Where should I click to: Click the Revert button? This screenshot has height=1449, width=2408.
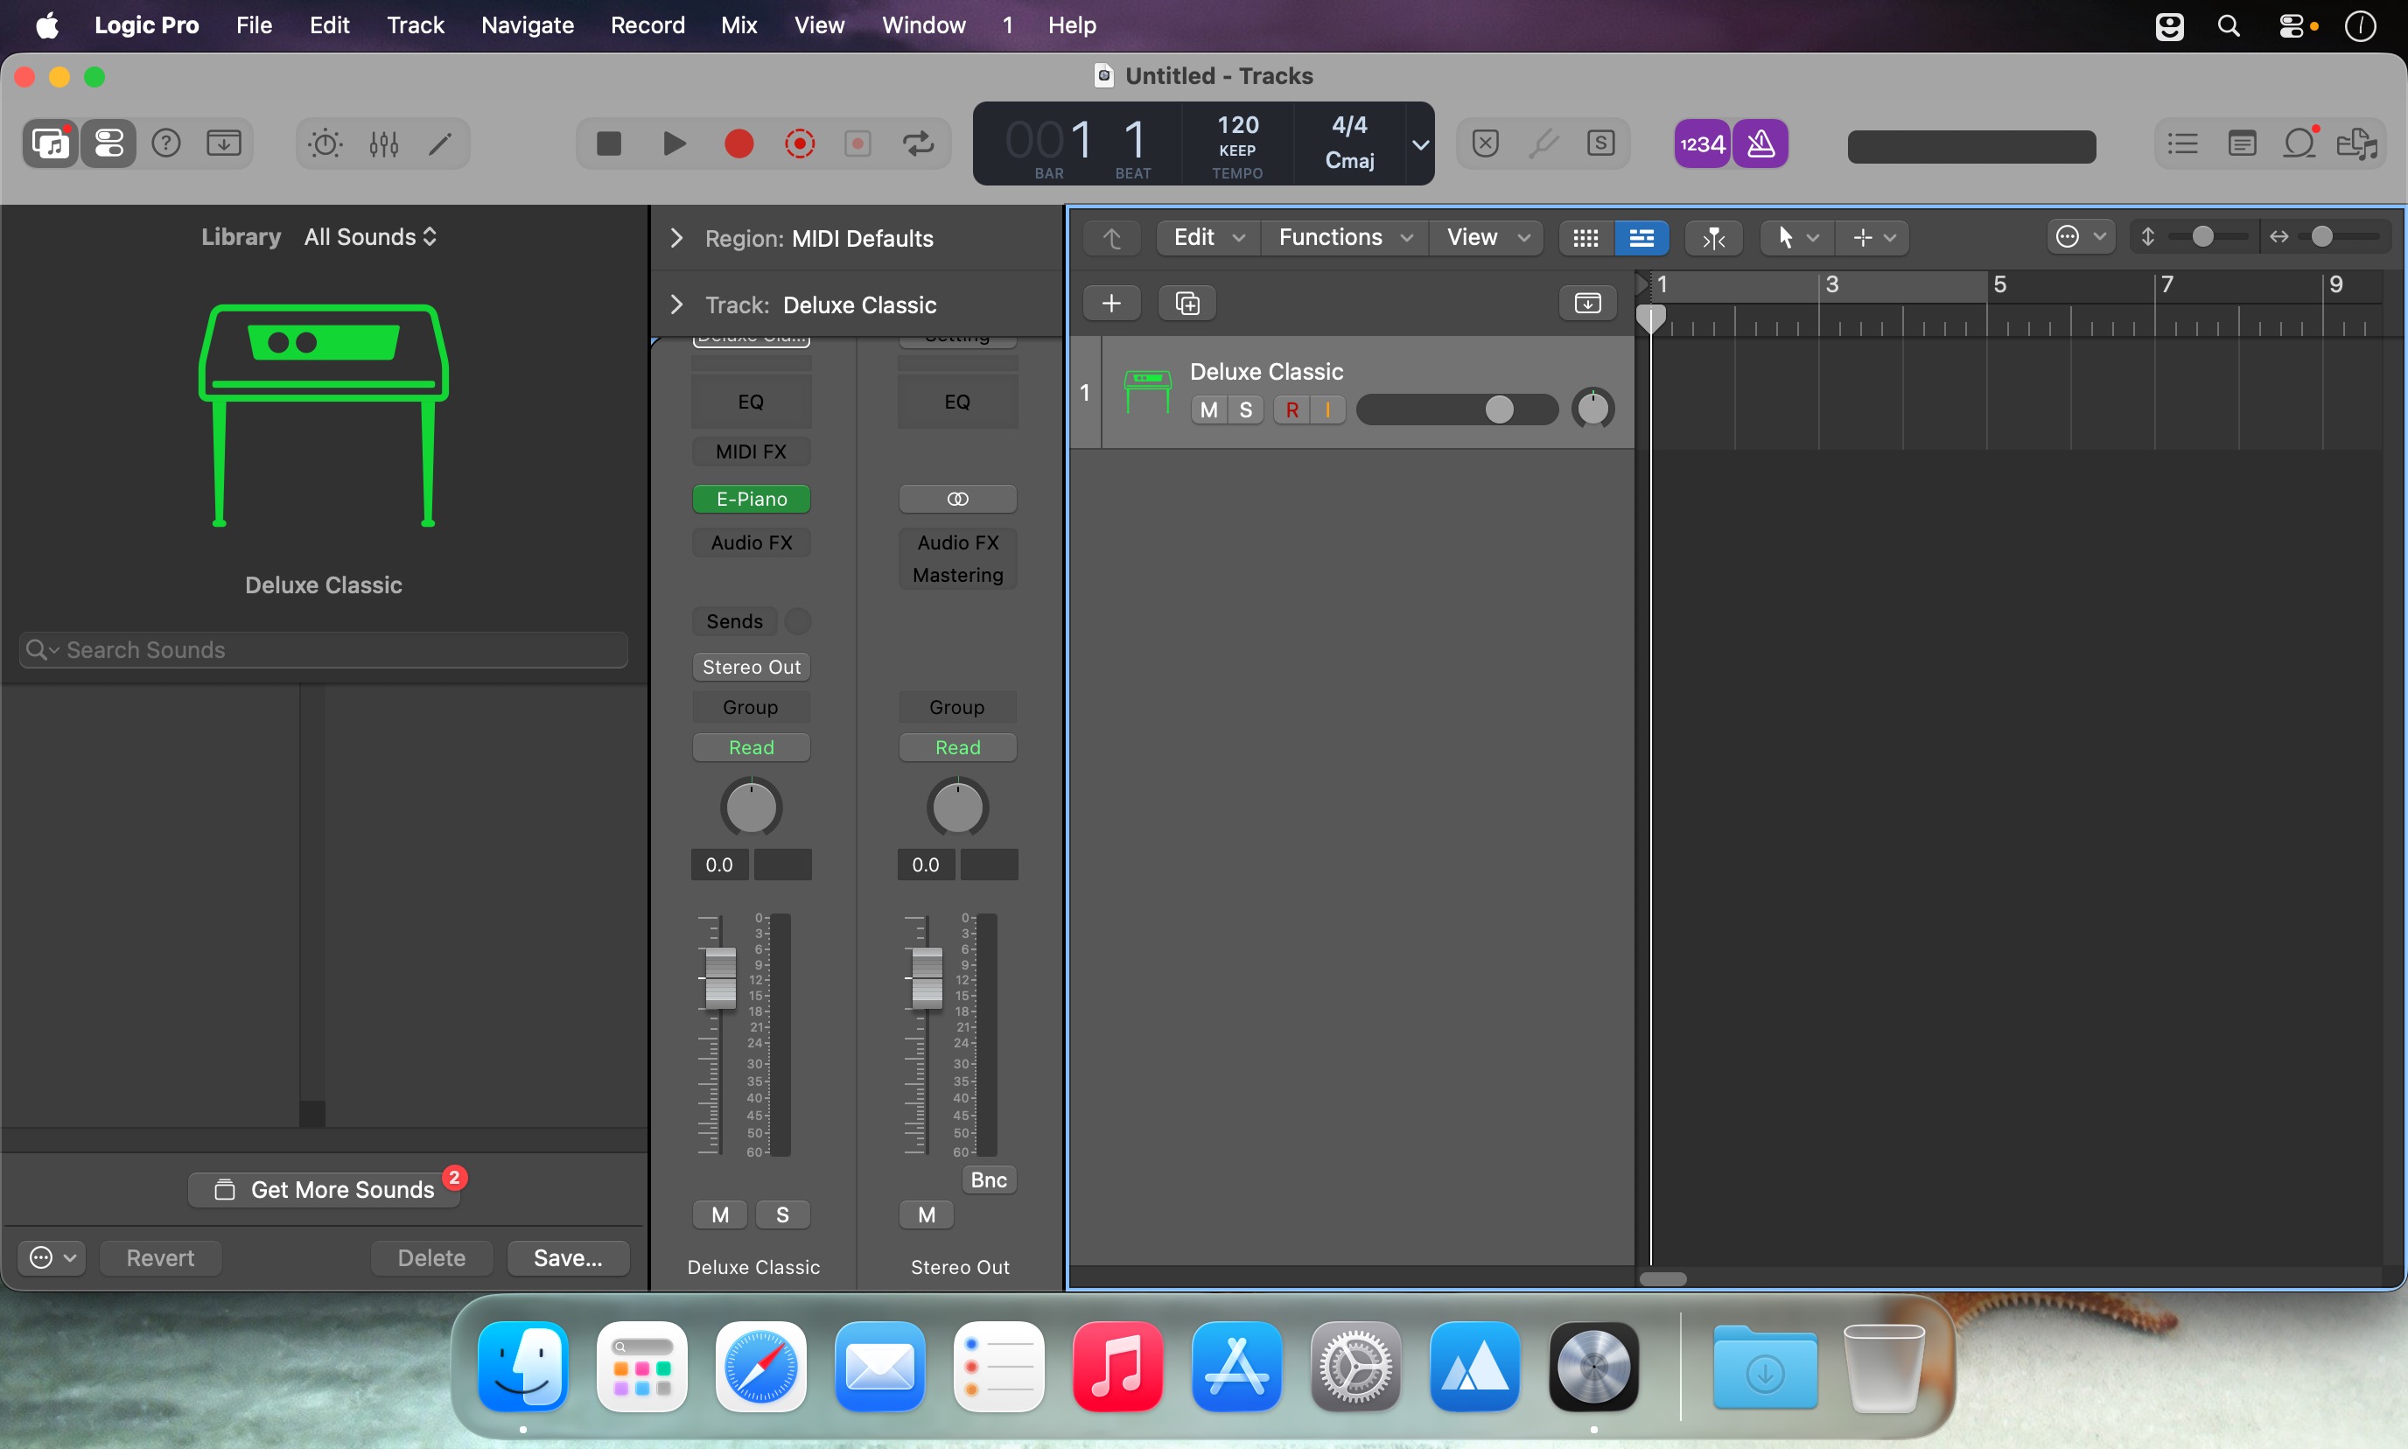160,1257
